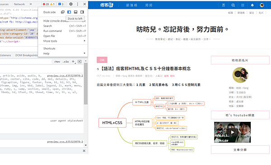
Task: Select Dock to left option
Action: pyautogui.click(x=69, y=12)
